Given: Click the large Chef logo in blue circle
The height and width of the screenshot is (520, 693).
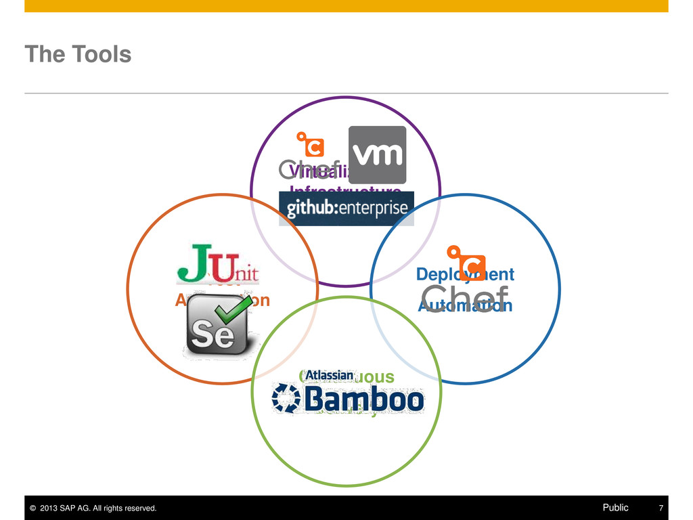Looking at the screenshot, I should pyautogui.click(x=465, y=280).
